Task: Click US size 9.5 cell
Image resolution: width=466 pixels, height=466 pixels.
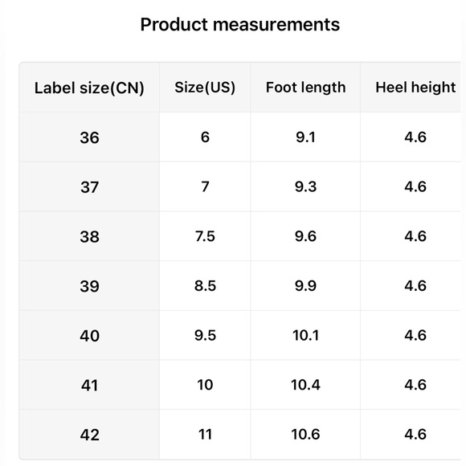Action: [x=205, y=335]
